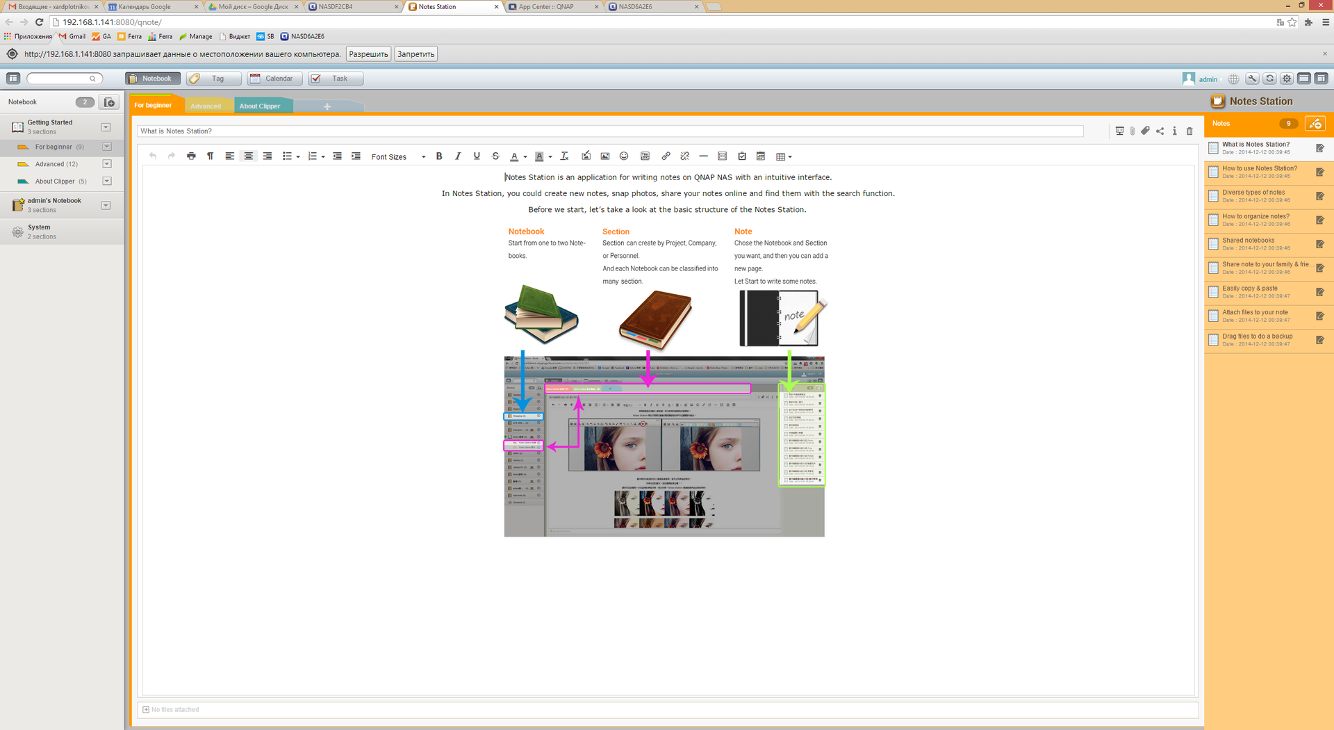Open the text color picker arrow

tap(525, 157)
